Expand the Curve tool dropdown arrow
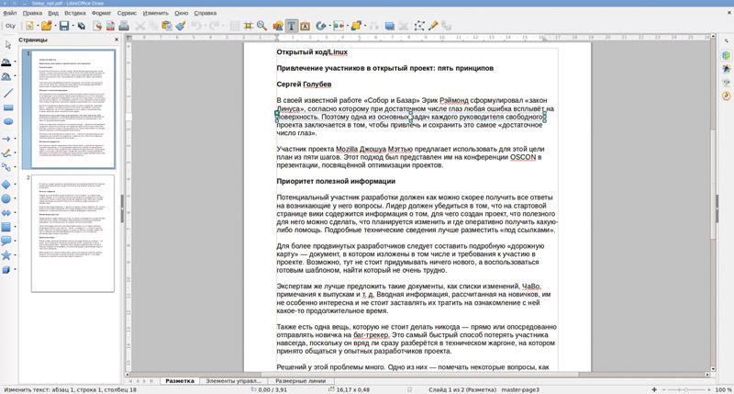Image resolution: width=734 pixels, height=394 pixels. (x=15, y=153)
